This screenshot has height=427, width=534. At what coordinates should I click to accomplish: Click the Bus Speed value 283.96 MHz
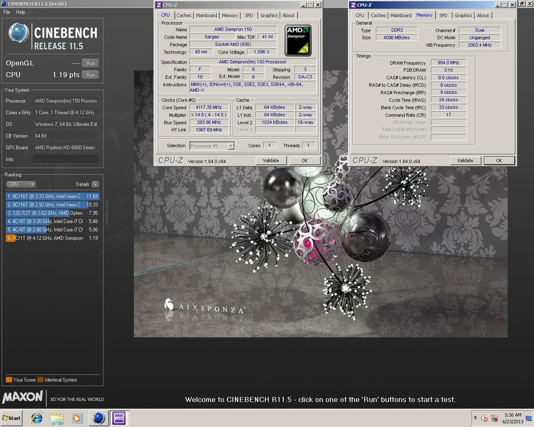pyautogui.click(x=209, y=123)
